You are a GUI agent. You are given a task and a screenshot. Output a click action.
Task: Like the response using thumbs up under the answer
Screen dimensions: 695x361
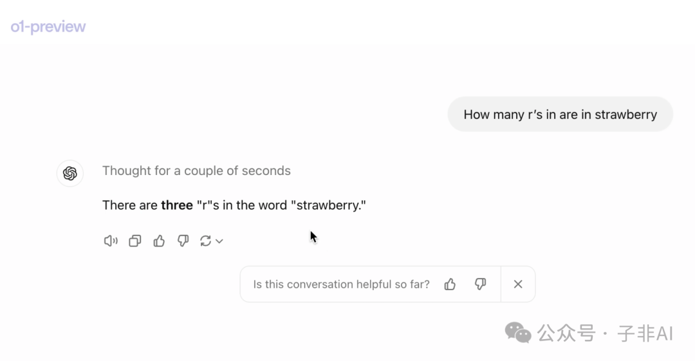[x=159, y=241]
